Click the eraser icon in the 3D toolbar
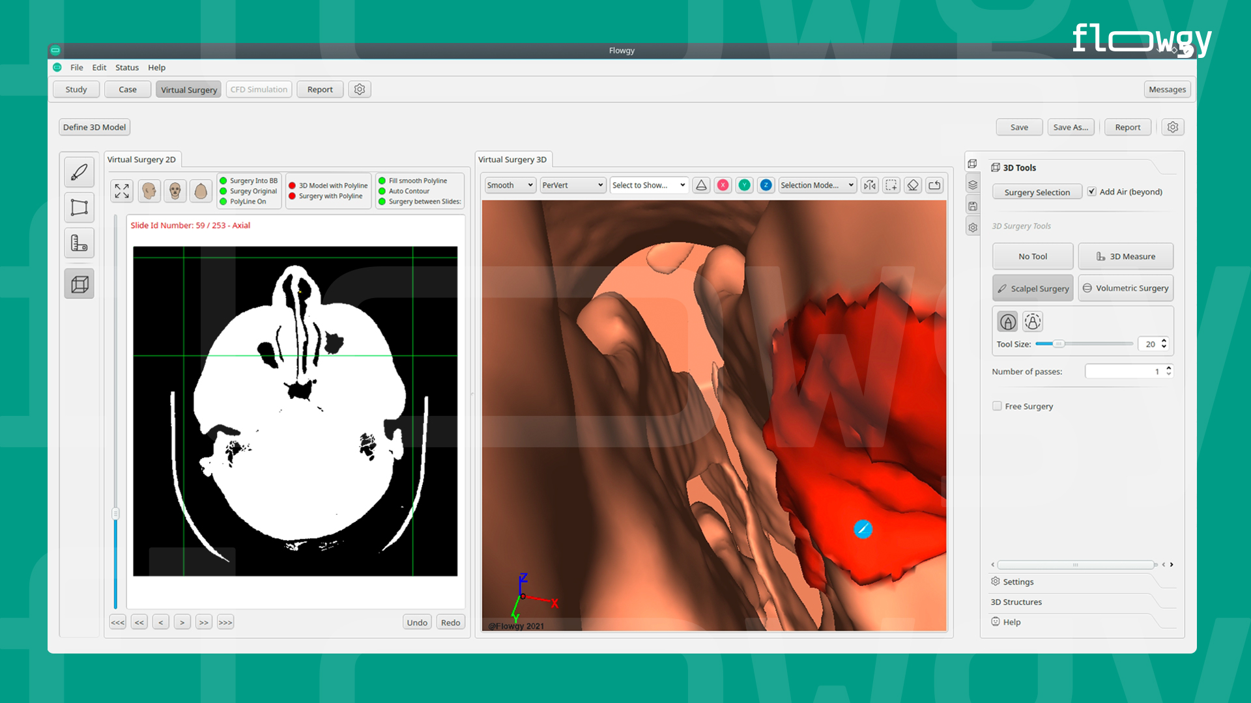Image resolution: width=1251 pixels, height=703 pixels. click(912, 185)
